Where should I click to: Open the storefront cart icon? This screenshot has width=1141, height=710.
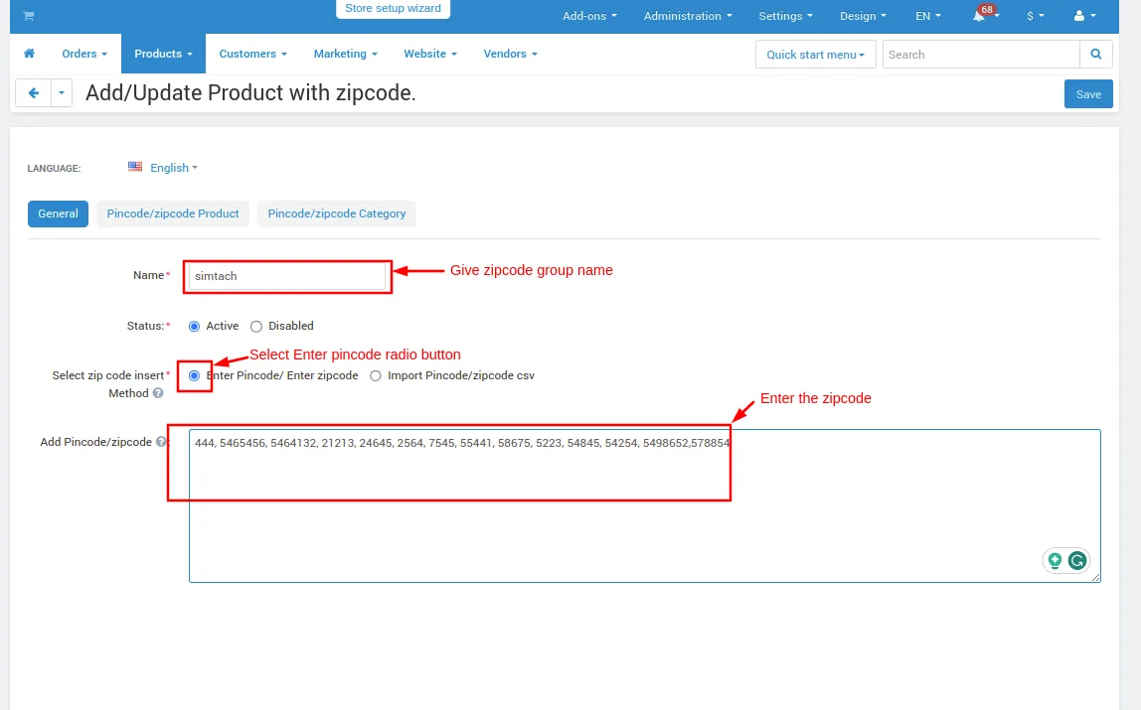pyautogui.click(x=29, y=15)
